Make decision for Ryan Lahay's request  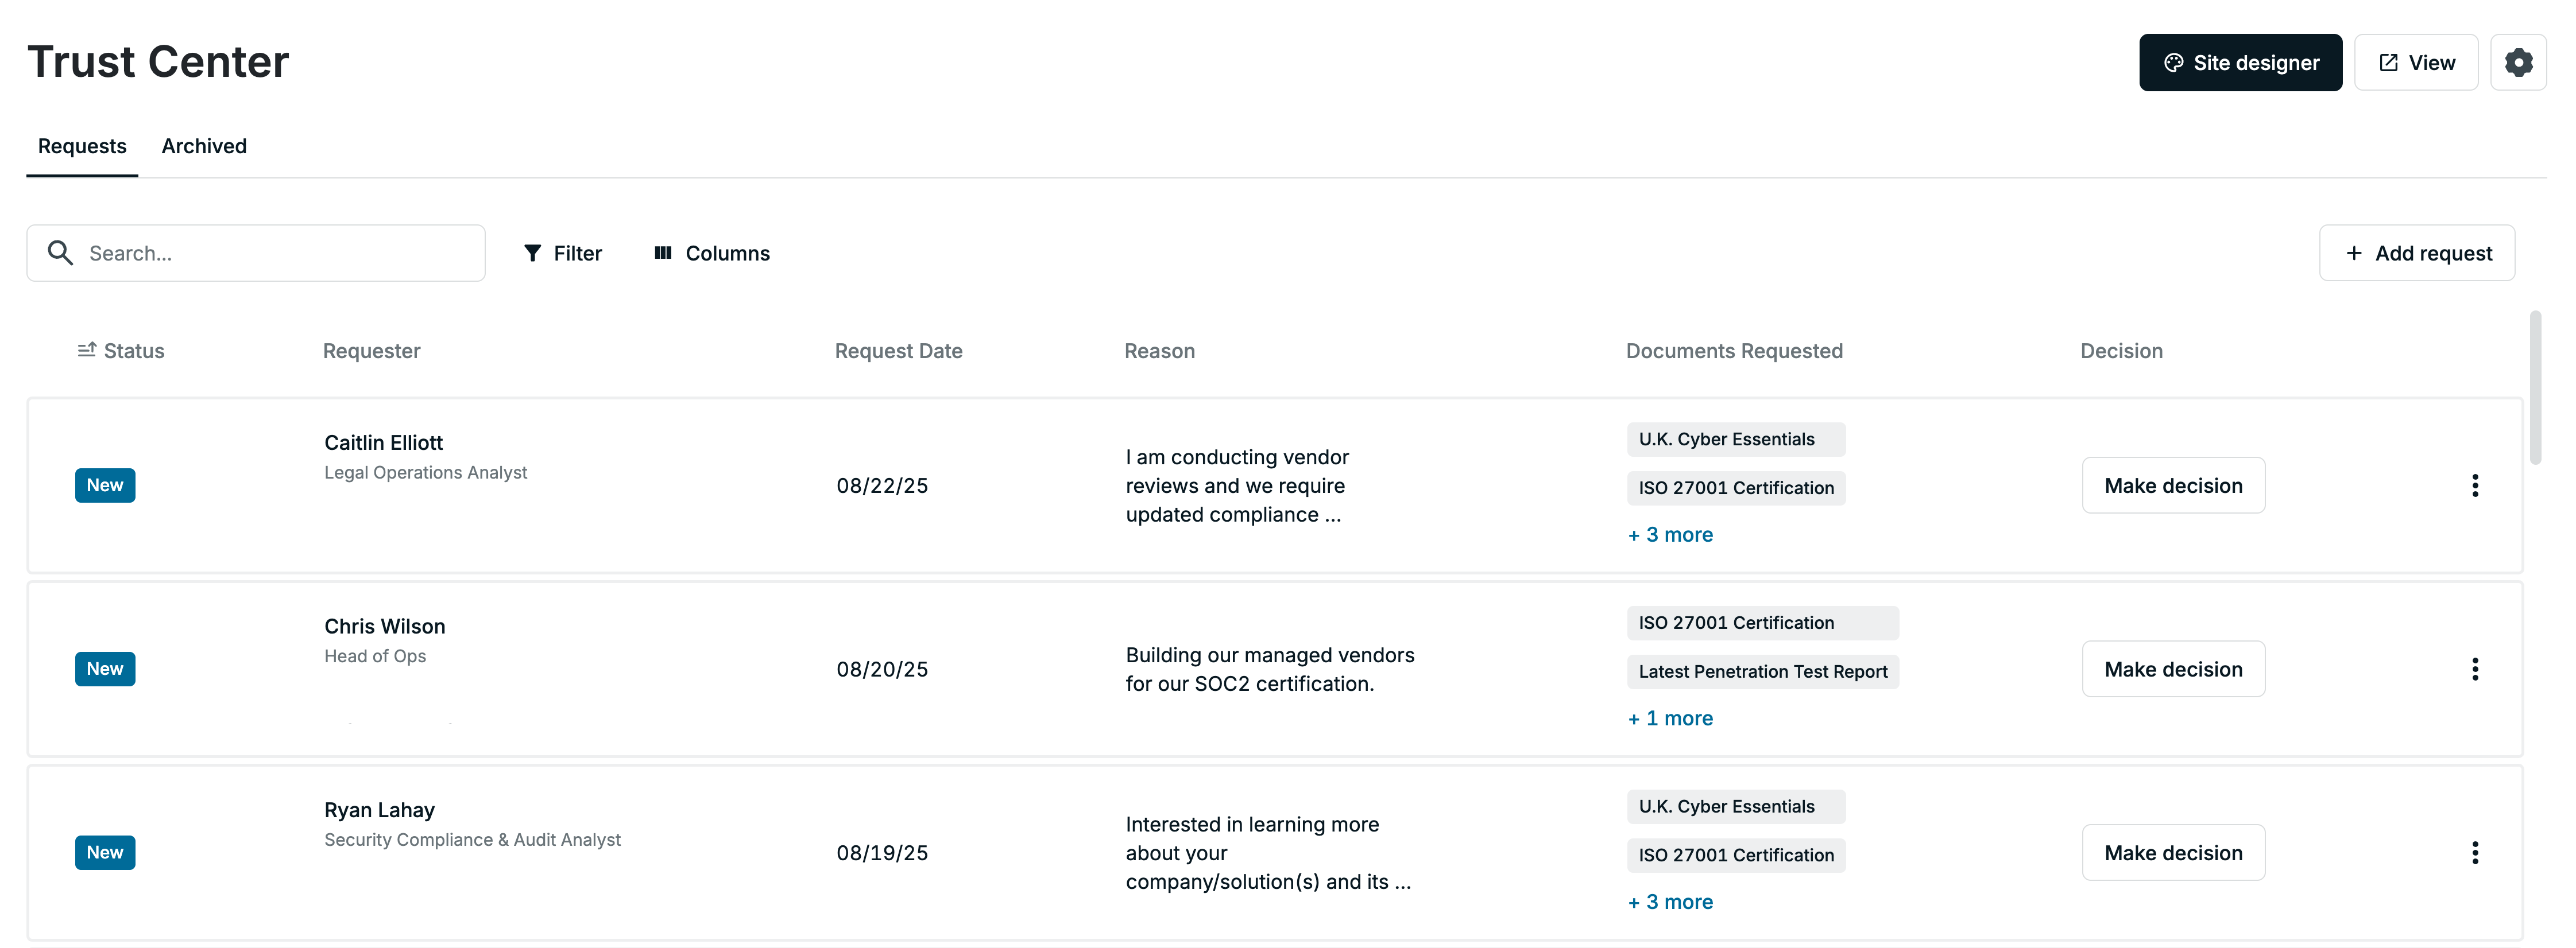click(2173, 853)
